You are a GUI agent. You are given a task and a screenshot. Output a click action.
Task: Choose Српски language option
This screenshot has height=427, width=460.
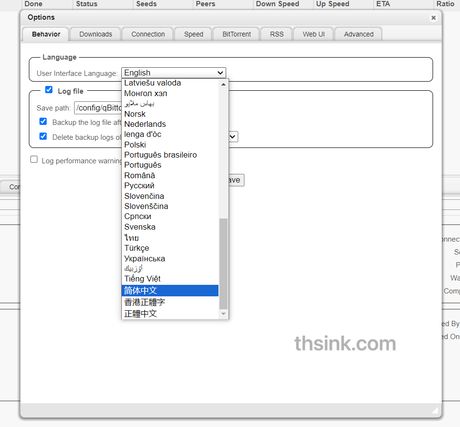tap(170, 217)
